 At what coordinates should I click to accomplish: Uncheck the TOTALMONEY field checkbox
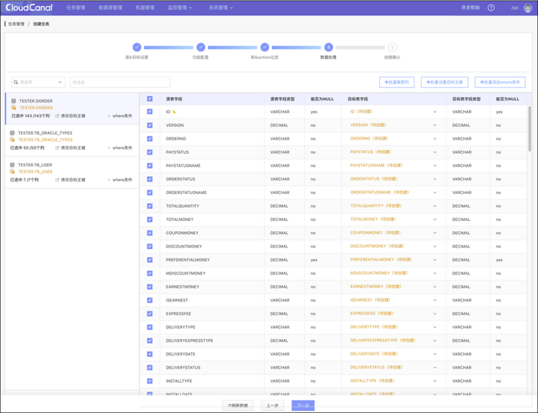pyautogui.click(x=150, y=220)
